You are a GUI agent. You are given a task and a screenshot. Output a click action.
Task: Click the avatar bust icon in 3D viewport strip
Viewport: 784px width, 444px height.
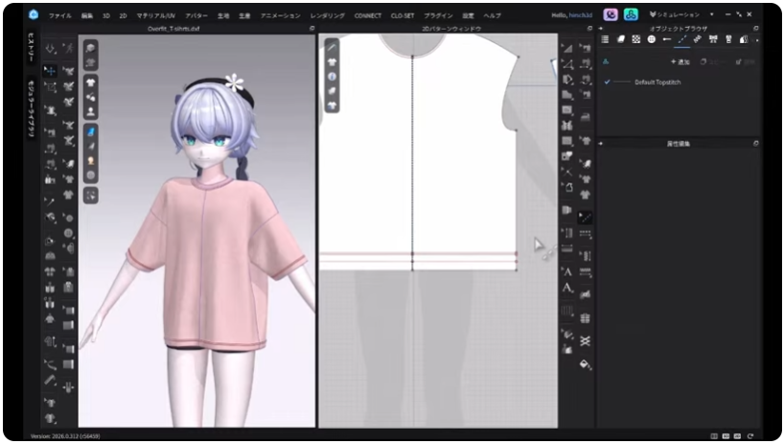[x=90, y=111]
